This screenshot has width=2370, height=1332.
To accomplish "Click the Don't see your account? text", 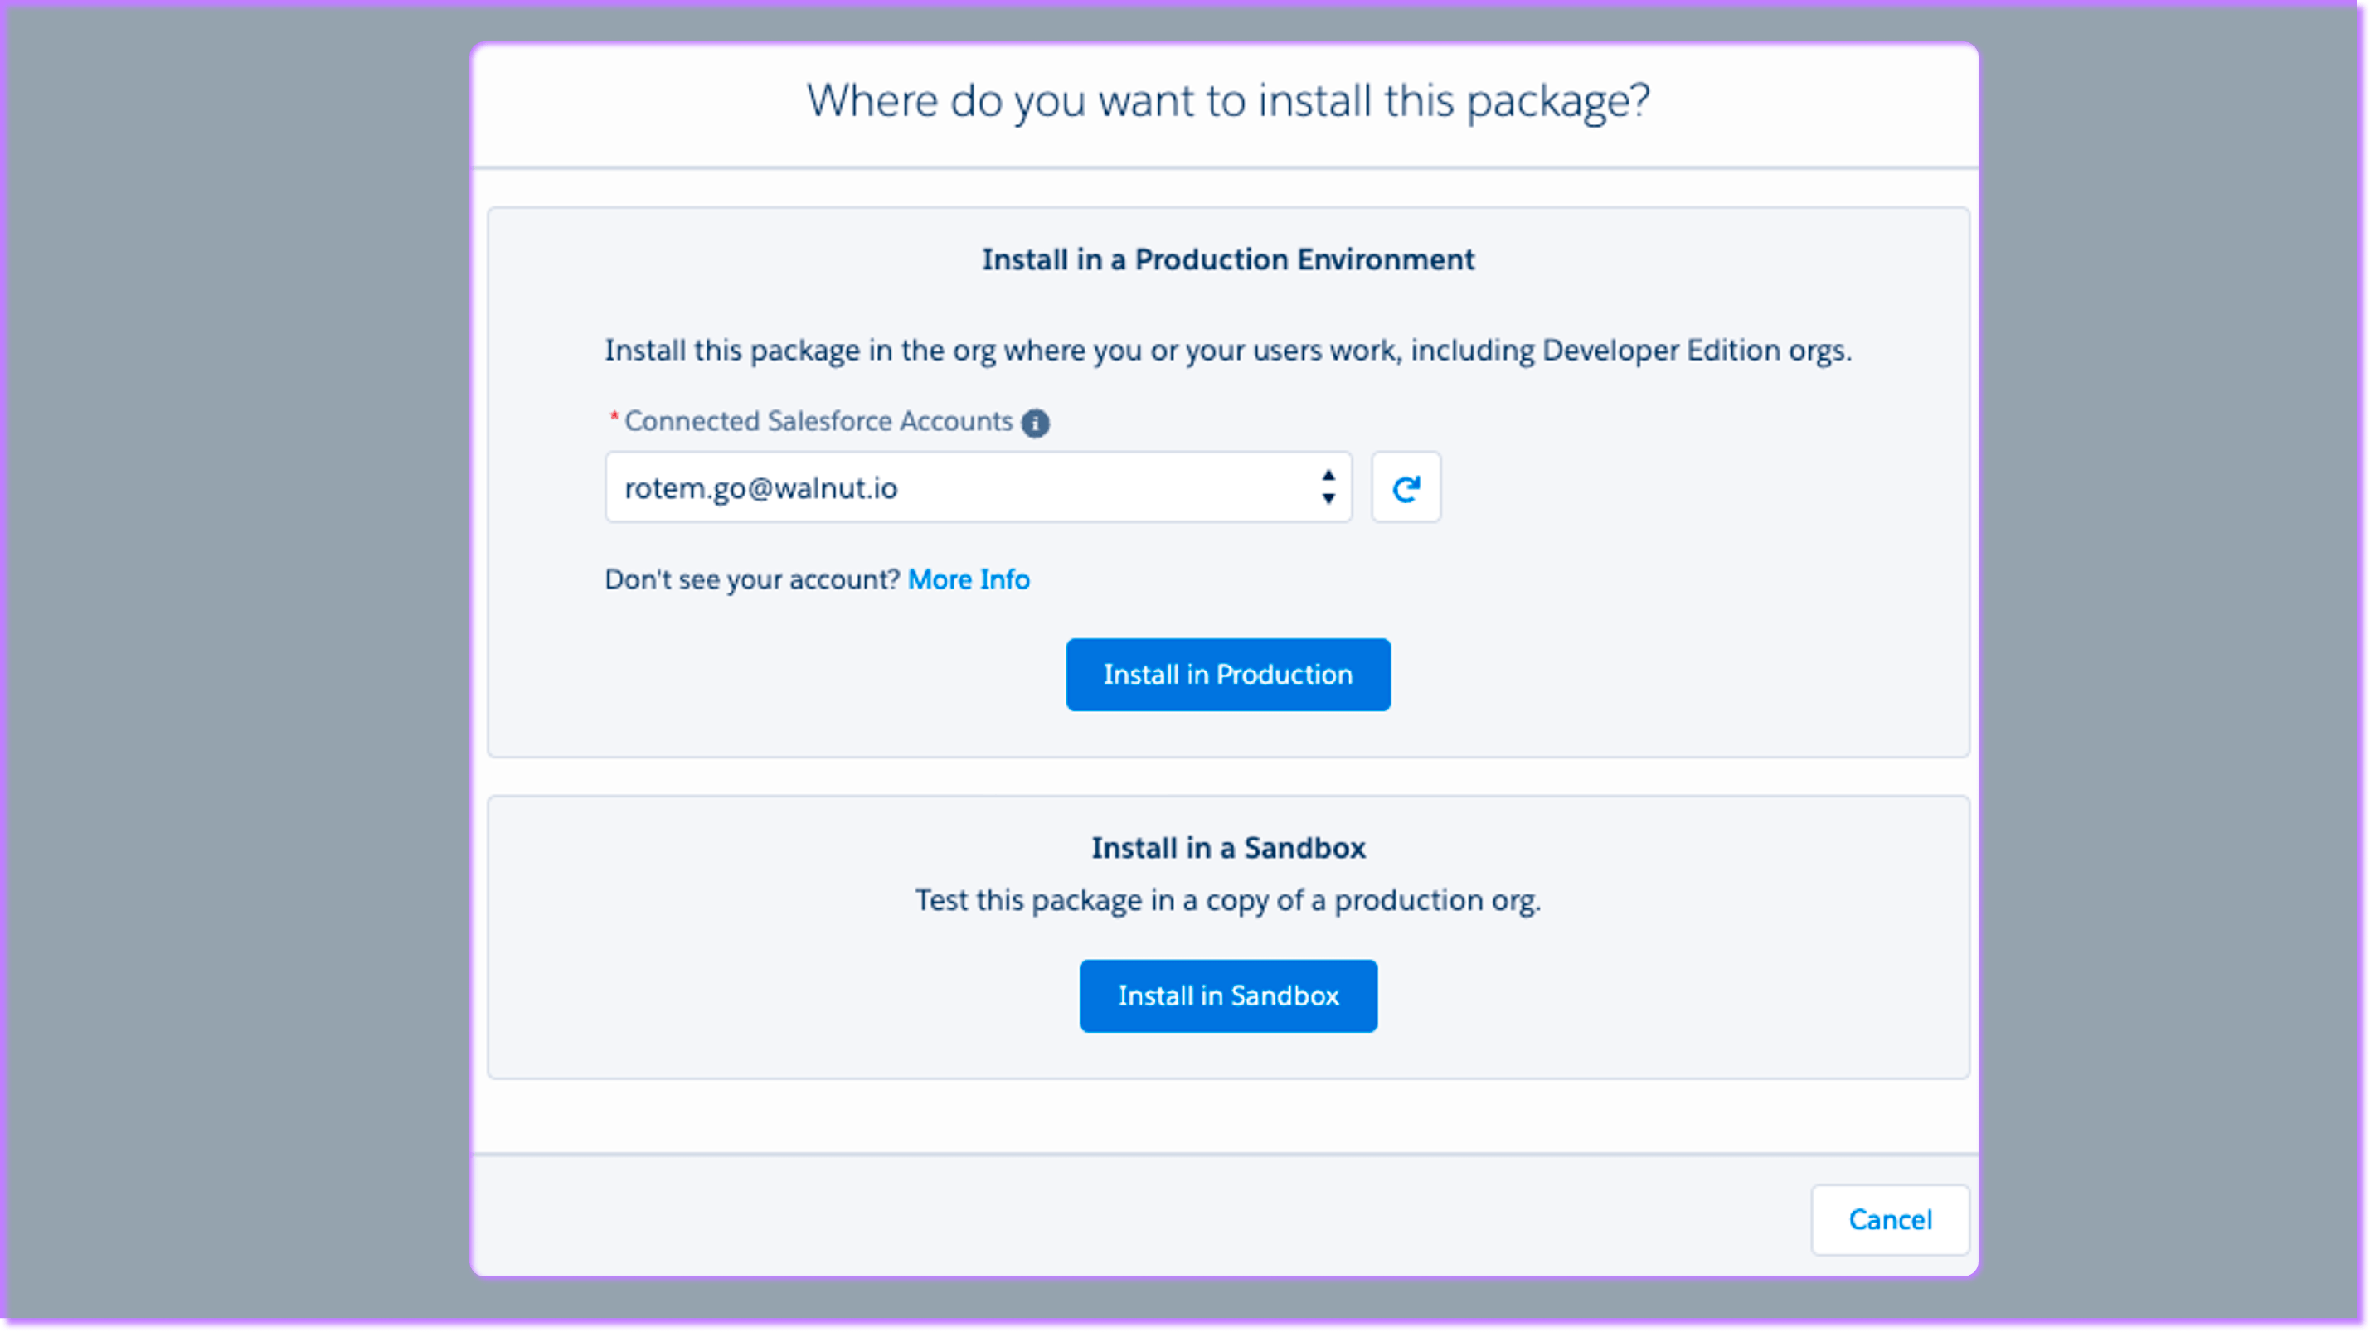I will [x=753, y=579].
